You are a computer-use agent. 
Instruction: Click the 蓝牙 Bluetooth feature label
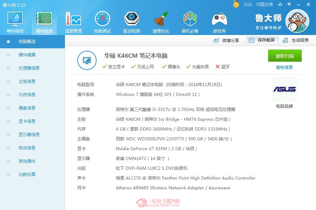point(225,67)
